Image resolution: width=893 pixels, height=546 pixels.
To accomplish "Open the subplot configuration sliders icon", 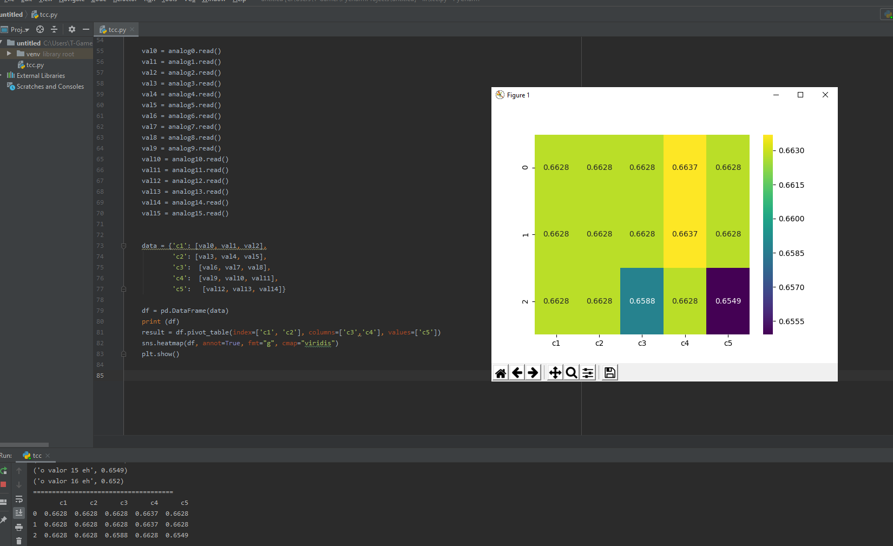I will (588, 372).
